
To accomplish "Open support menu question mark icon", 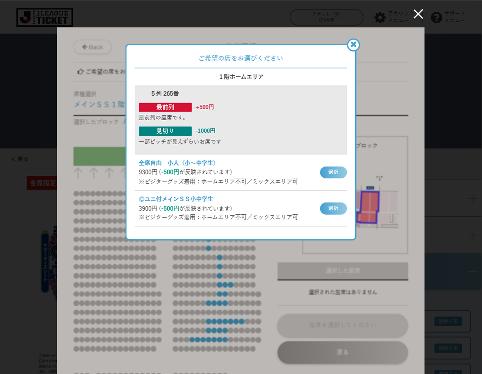I will 436,17.
